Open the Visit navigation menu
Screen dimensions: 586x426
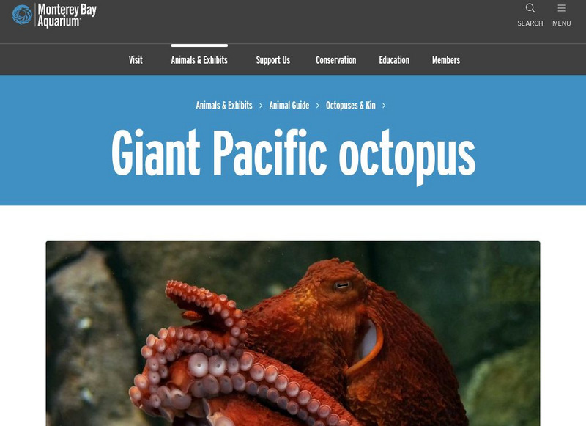136,60
